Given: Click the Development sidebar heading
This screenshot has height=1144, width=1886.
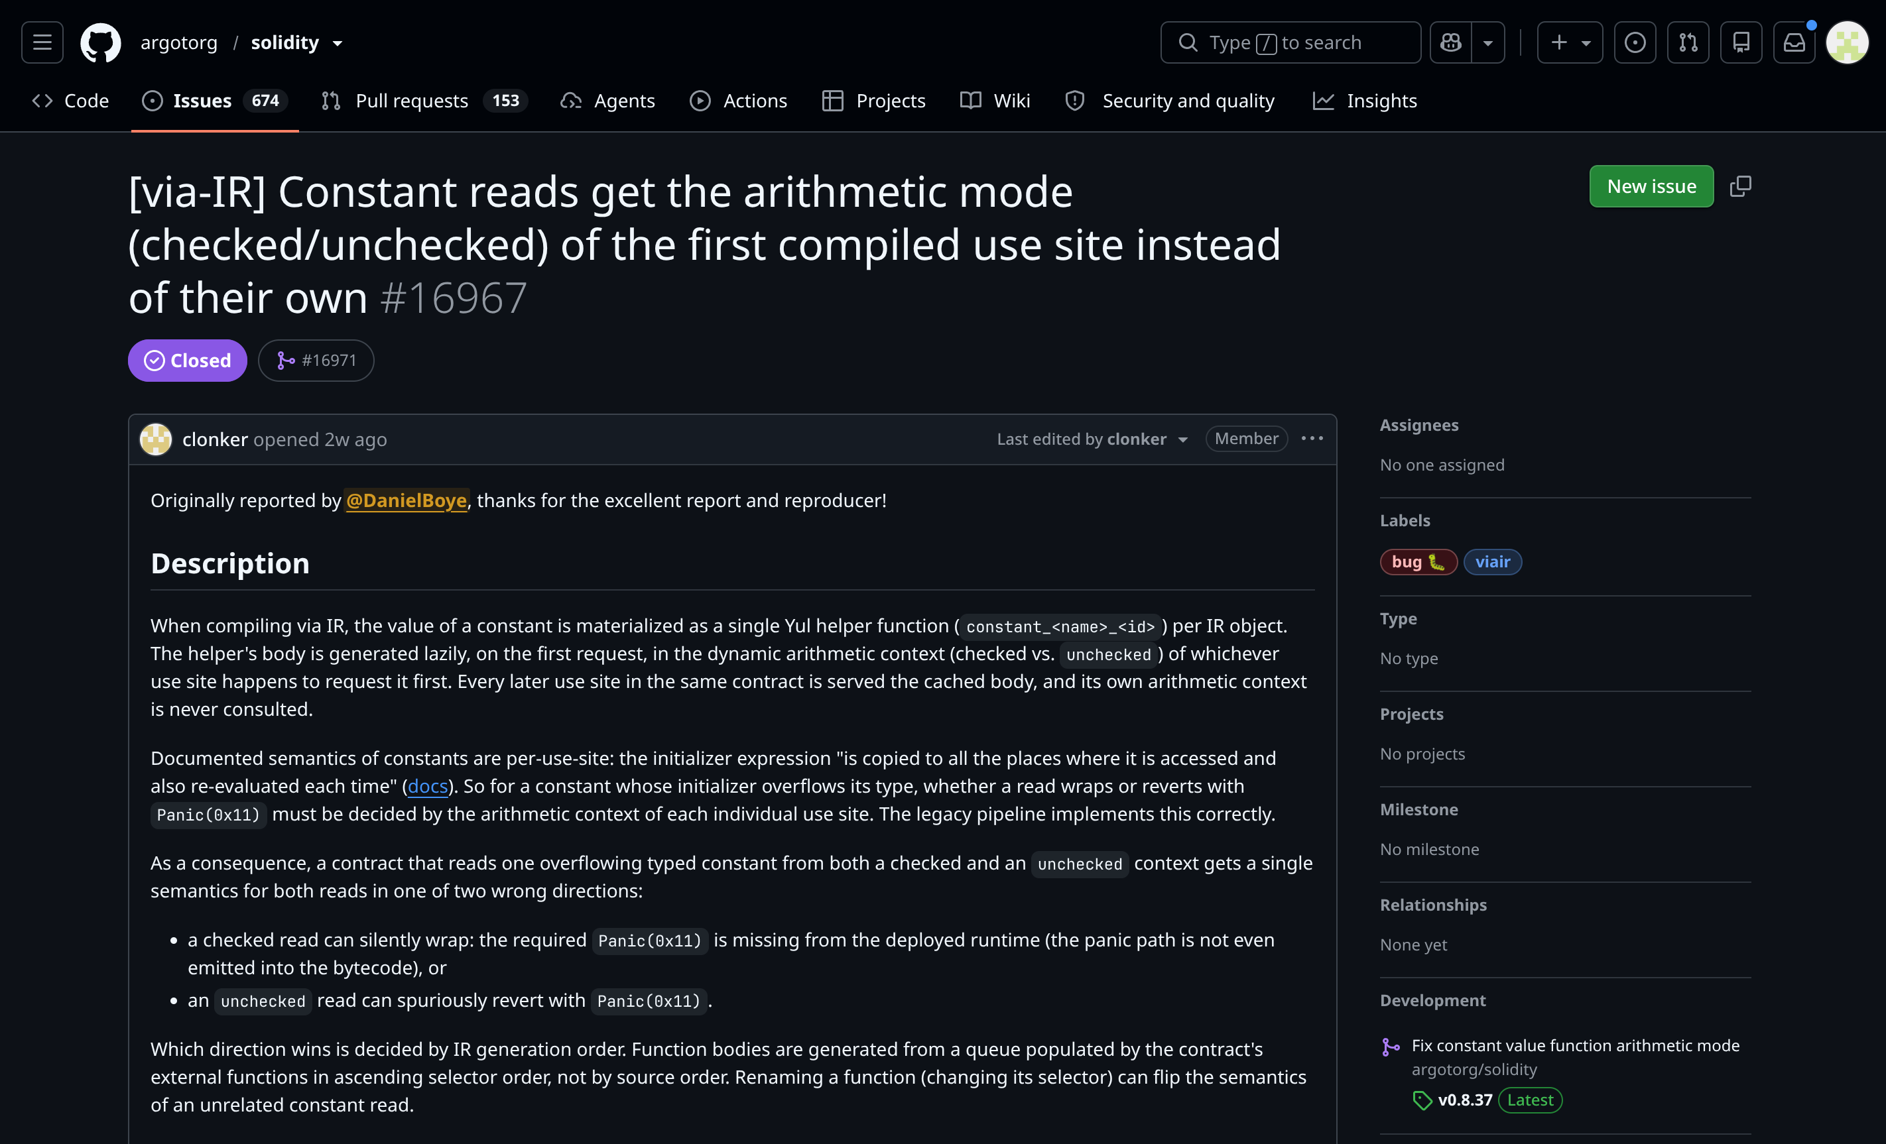Looking at the screenshot, I should click(1433, 1000).
